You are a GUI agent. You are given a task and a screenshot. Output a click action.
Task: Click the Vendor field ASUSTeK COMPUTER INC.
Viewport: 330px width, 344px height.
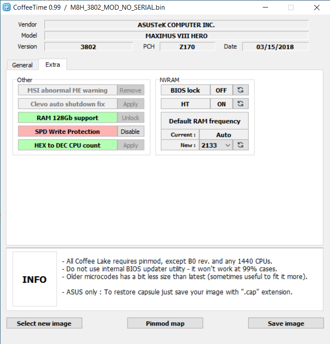176,25
